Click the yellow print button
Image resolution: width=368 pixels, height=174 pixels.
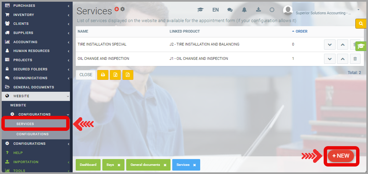pos(103,75)
